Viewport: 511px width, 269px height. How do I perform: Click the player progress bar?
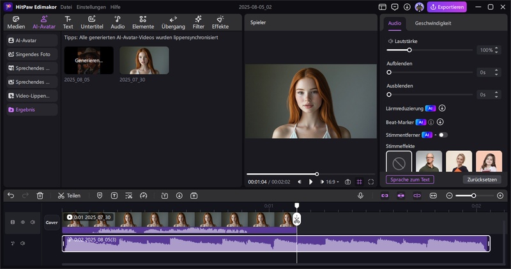310,174
